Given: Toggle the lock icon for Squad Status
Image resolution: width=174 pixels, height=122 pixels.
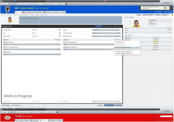Looking at the screenshot, I should 60,36.
